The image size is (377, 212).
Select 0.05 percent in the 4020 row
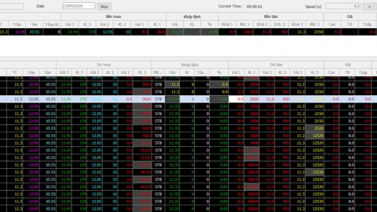click(219, 106)
